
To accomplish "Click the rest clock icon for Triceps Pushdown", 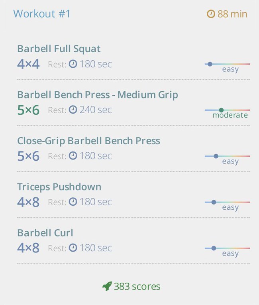I will click(73, 202).
